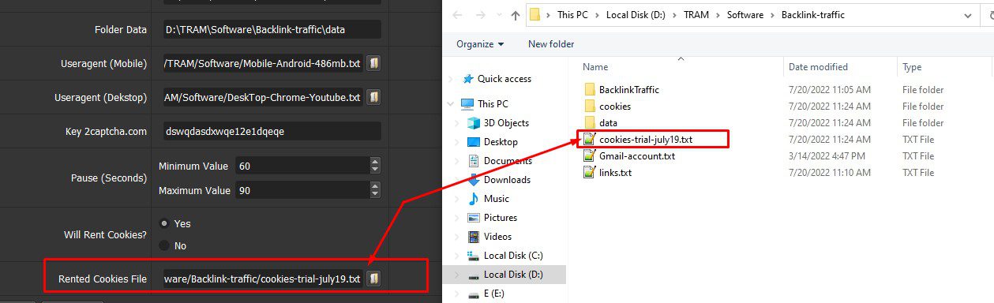Expand Local Disk (C:) tree node
This screenshot has width=994, height=303.
pyautogui.click(x=457, y=256)
